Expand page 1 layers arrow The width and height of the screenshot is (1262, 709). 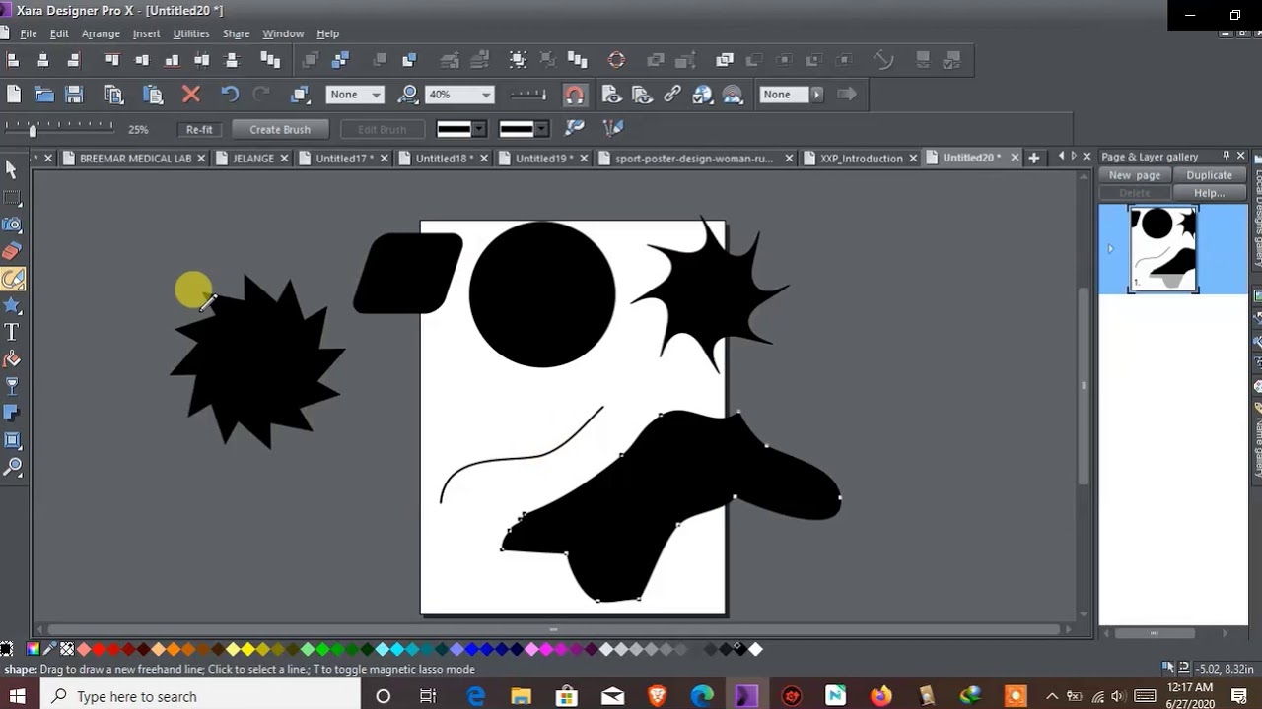[1110, 249]
